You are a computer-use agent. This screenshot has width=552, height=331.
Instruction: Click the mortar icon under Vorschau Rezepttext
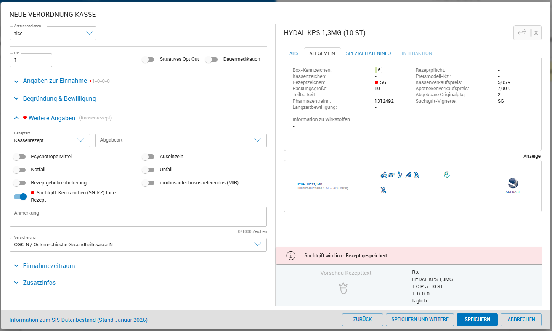click(343, 289)
